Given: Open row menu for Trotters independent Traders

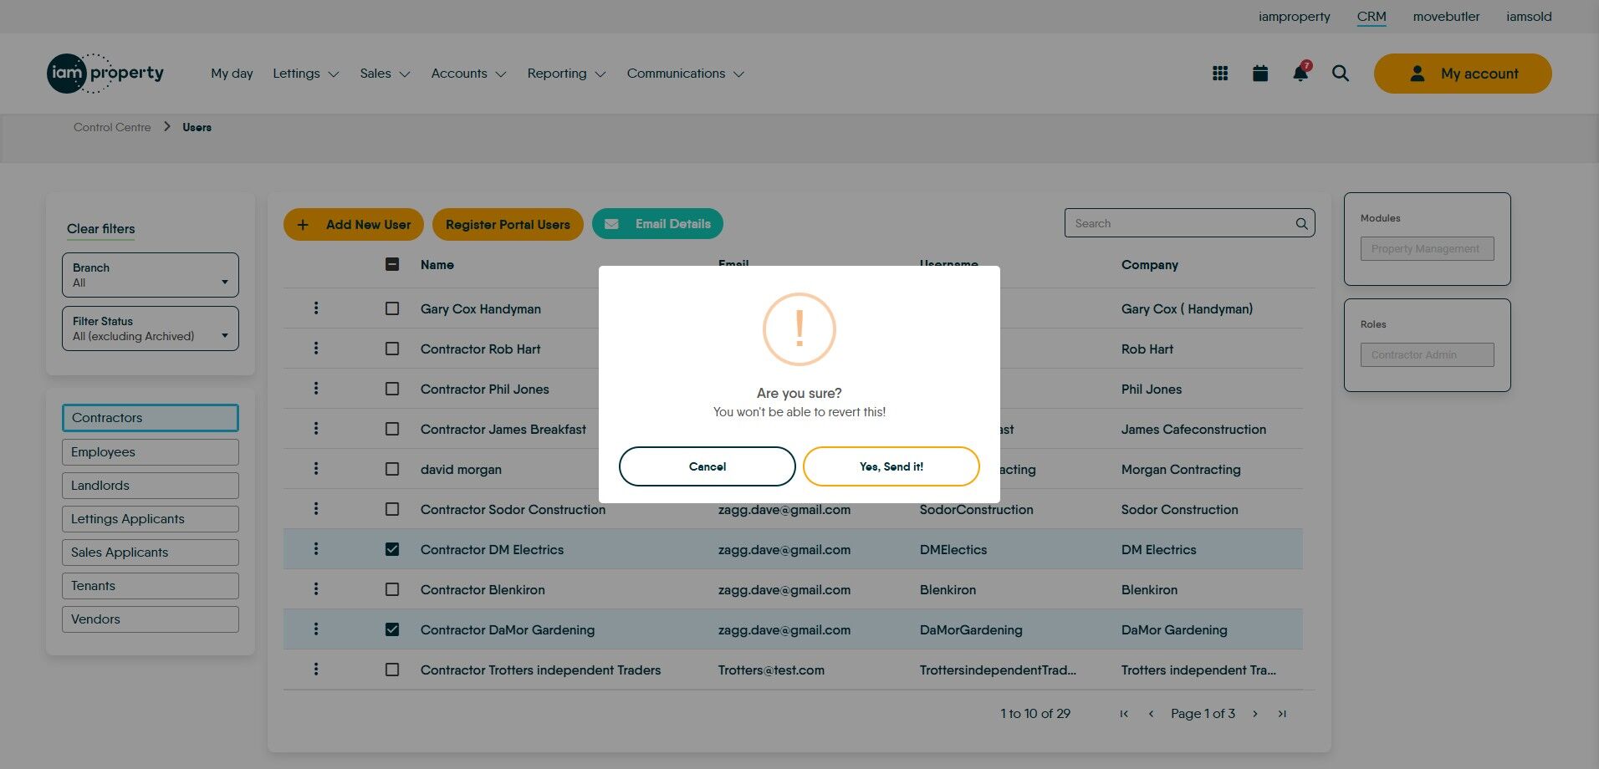Looking at the screenshot, I should pos(316,670).
